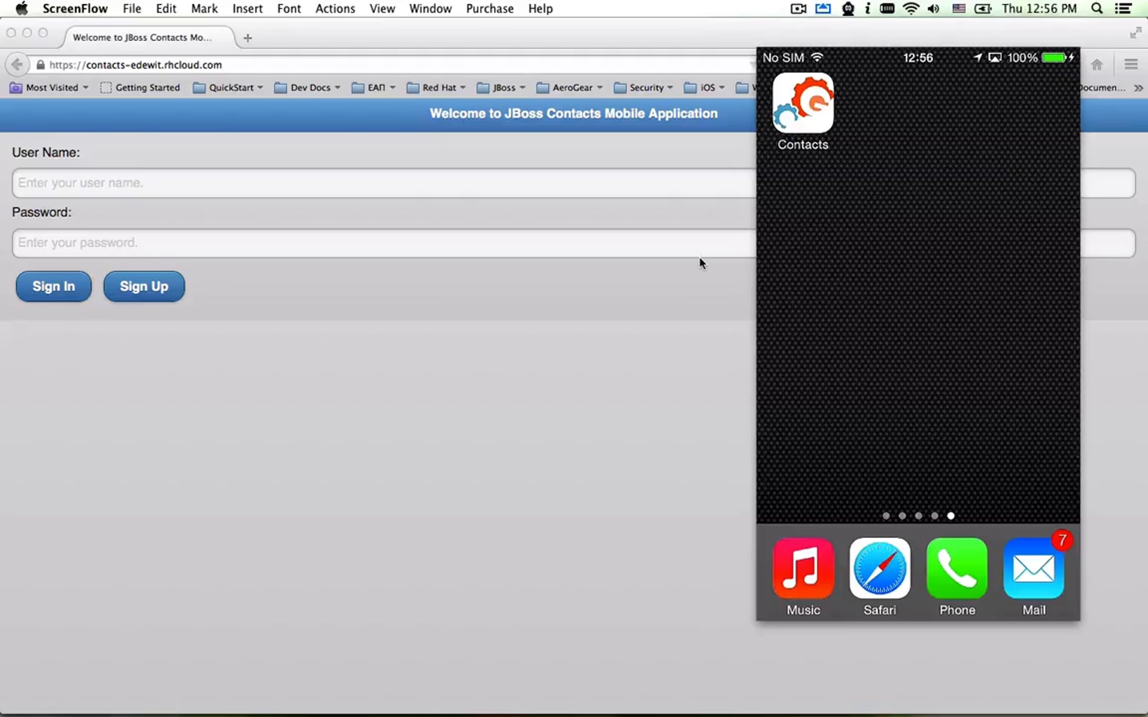Click the menu bar clock Thu 12:56 PM

pyautogui.click(x=1039, y=9)
